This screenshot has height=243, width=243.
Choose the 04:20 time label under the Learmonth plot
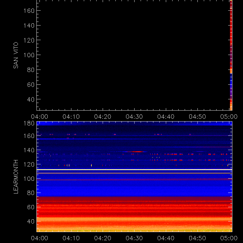tap(103, 238)
